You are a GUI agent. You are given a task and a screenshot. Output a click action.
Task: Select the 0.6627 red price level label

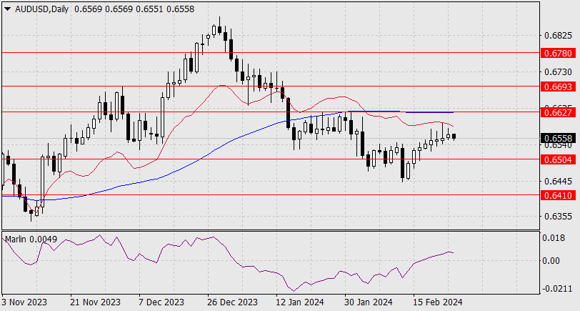558,112
